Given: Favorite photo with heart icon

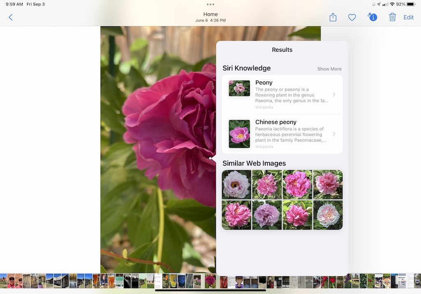Looking at the screenshot, I should (352, 17).
